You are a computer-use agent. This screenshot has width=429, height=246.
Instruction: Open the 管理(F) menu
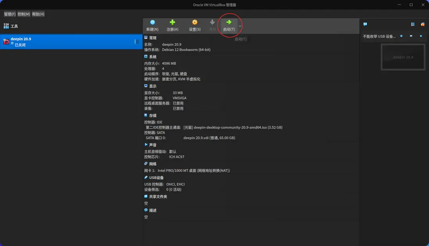coord(10,14)
